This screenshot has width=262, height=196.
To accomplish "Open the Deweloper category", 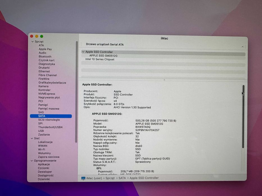I will click(x=45, y=172).
